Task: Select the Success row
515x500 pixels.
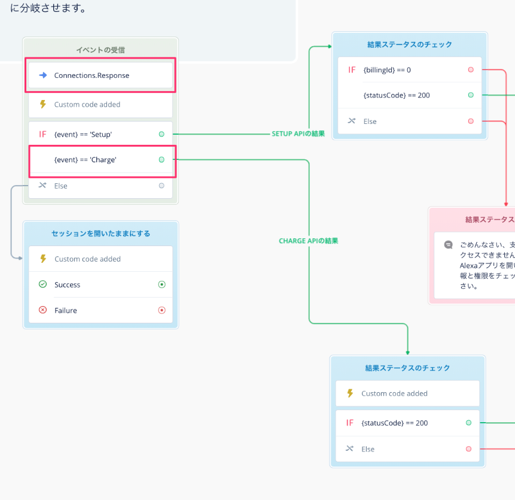Action: [x=101, y=284]
